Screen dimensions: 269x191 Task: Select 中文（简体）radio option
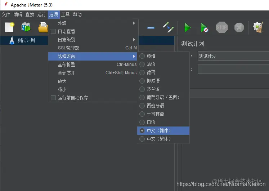click(163, 130)
